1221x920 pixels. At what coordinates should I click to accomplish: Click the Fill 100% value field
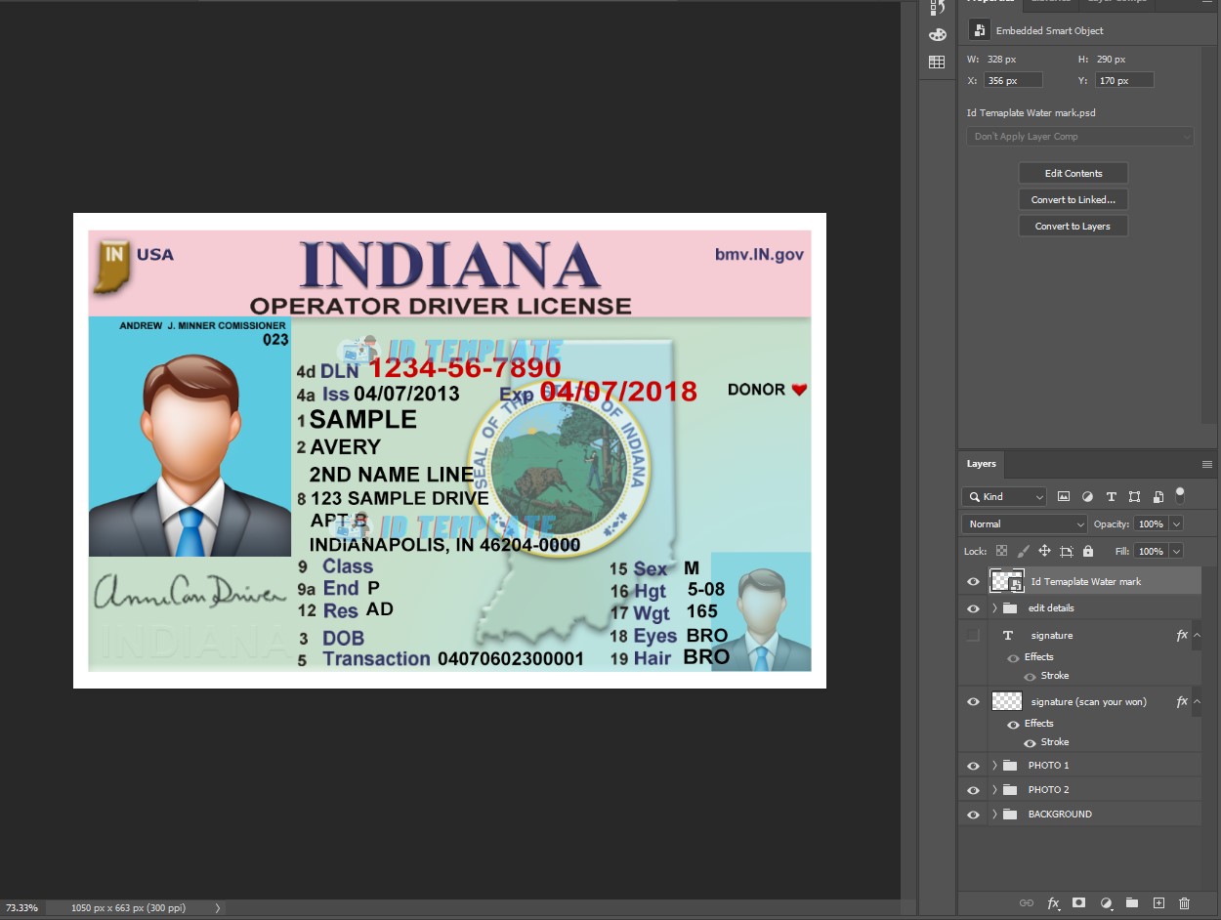[x=1151, y=551]
